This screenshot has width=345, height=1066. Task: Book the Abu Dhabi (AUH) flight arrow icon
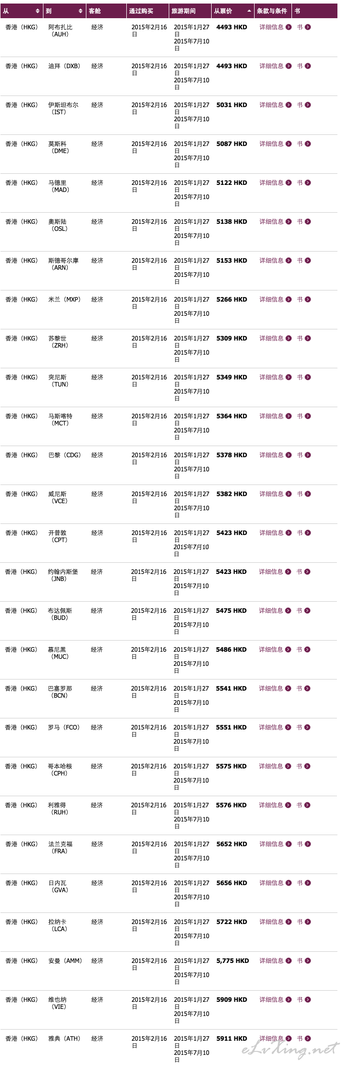click(x=308, y=27)
